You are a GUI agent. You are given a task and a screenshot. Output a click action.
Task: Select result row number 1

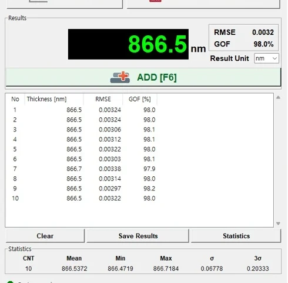click(81, 110)
